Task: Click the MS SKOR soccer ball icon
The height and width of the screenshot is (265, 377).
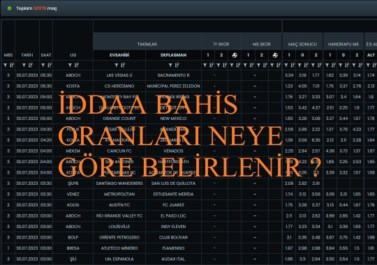Action: 275,55
